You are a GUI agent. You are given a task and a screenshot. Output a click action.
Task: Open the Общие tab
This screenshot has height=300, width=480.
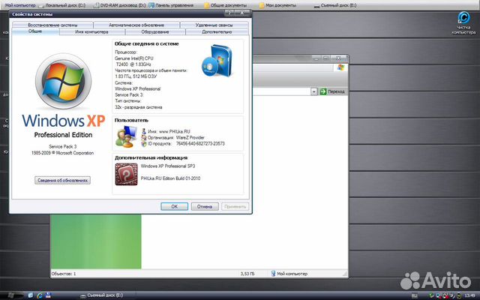[35, 31]
